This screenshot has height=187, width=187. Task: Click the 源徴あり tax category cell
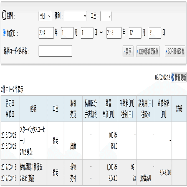[146, 178]
